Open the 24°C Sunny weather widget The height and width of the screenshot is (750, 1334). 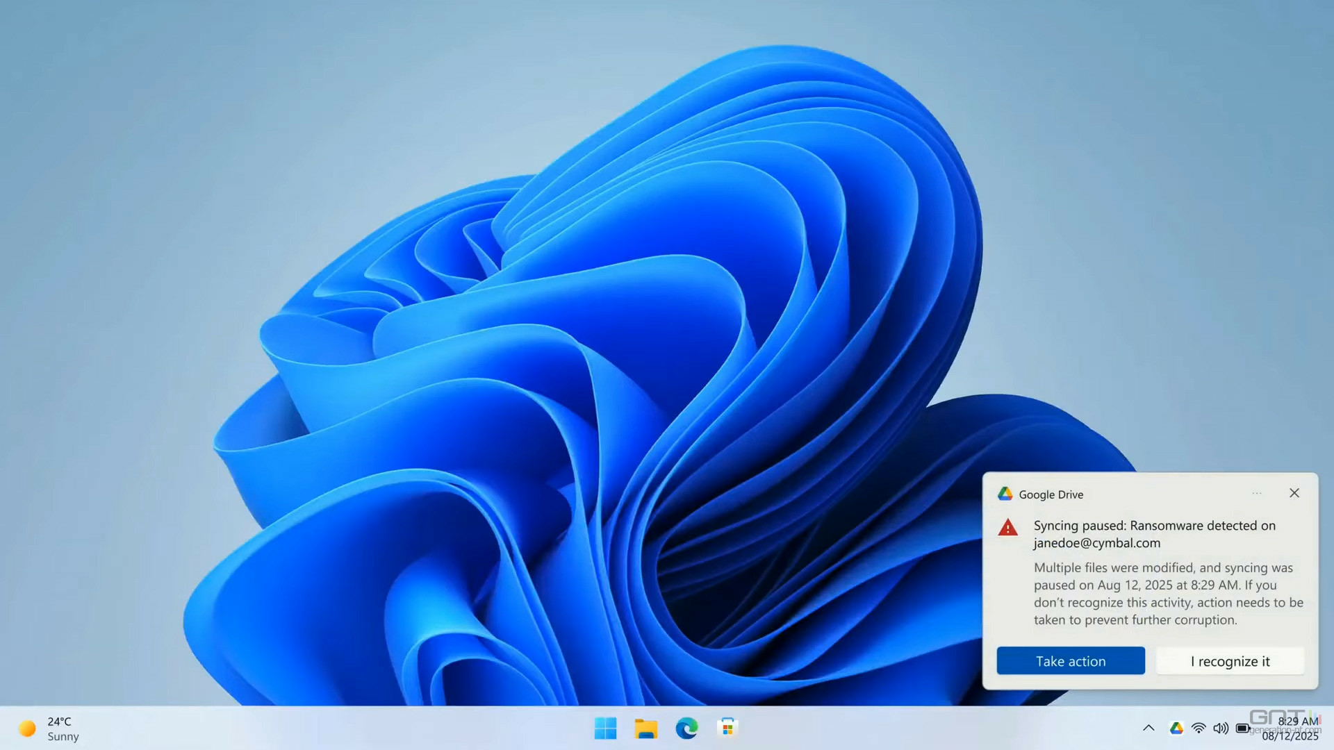[49, 728]
